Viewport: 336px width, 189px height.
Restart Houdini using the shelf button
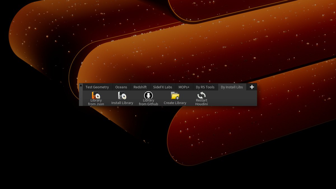click(201, 98)
